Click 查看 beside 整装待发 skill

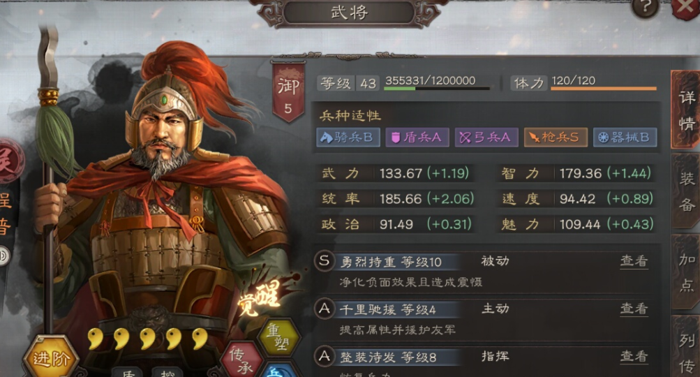[634, 356]
